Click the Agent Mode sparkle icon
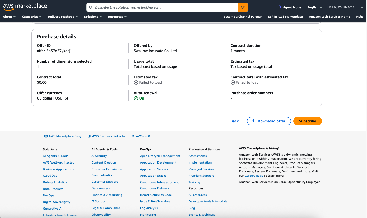The image size is (367, 218). tap(280, 7)
